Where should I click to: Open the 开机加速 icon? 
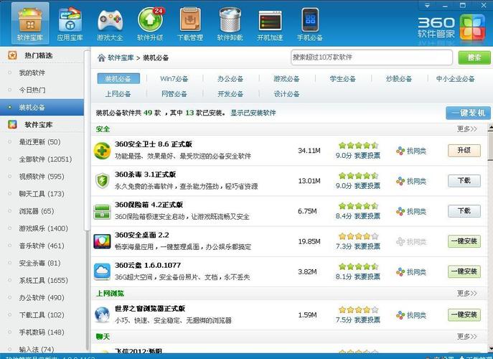click(270, 24)
